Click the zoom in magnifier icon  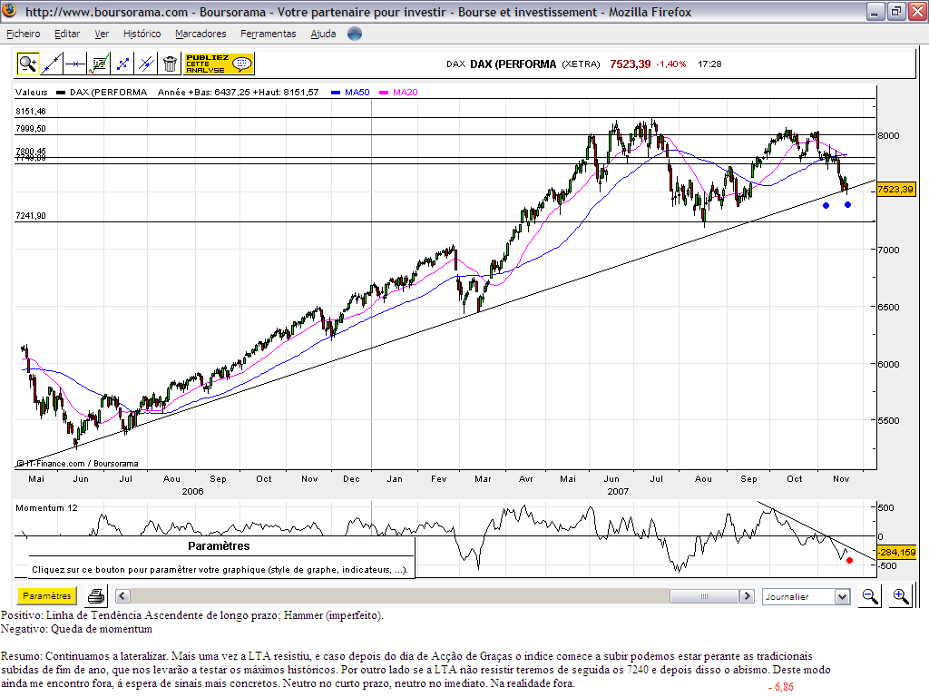901,596
